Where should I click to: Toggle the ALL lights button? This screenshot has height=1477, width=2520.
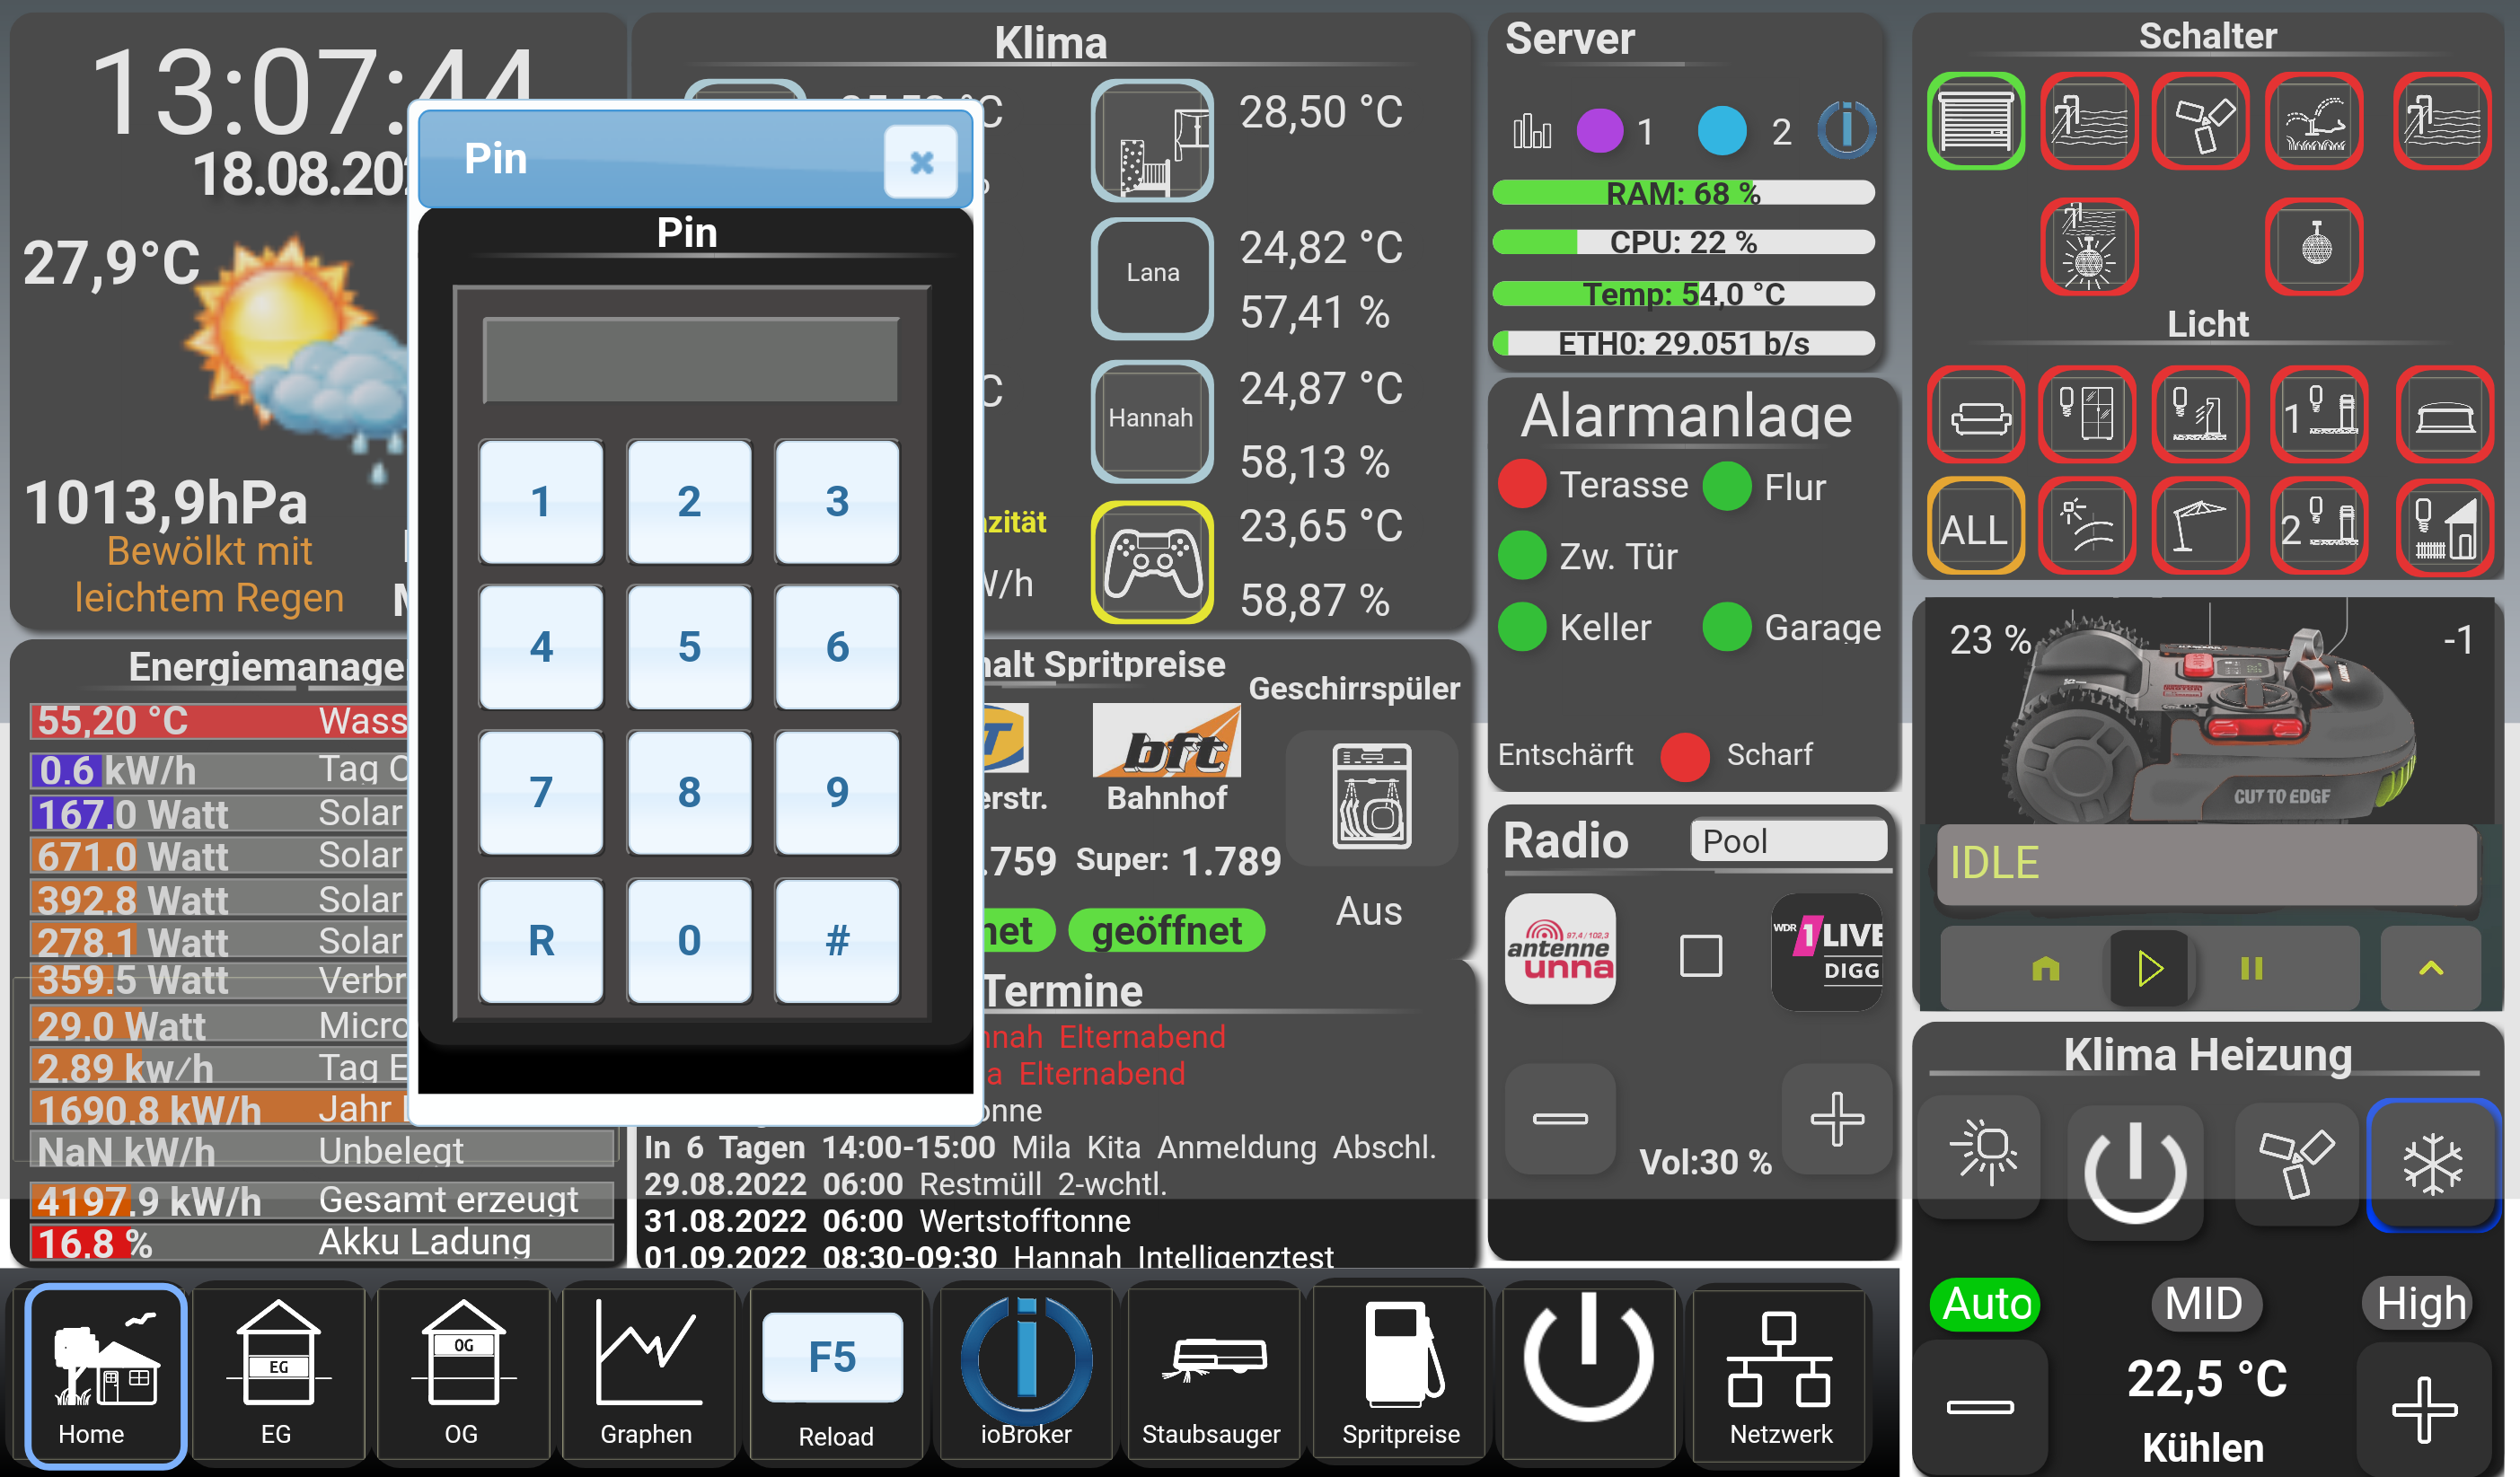1975,527
